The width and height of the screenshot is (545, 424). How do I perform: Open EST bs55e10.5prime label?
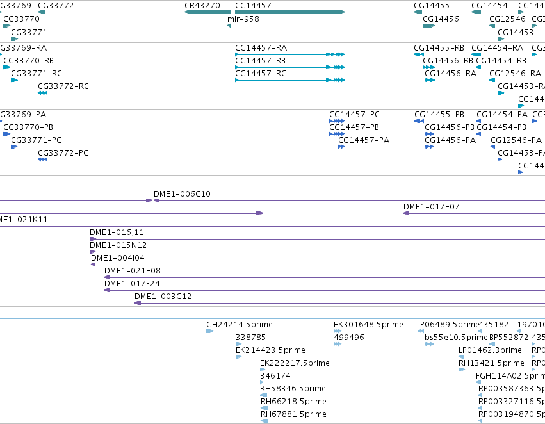pos(457,338)
